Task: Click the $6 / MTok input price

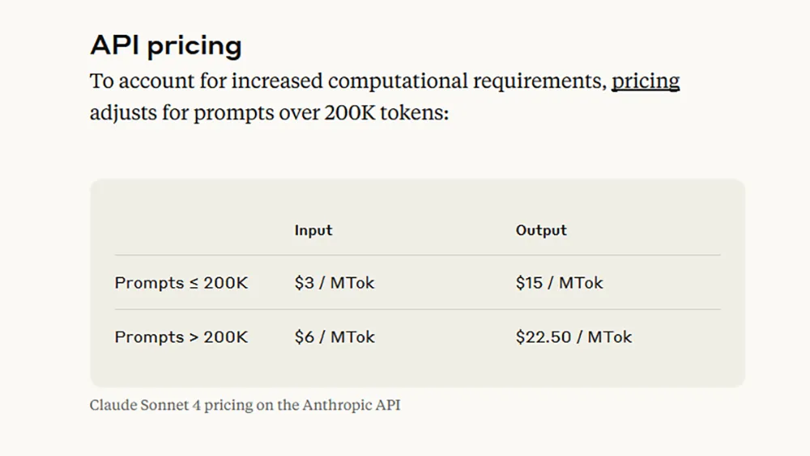Action: pos(335,337)
